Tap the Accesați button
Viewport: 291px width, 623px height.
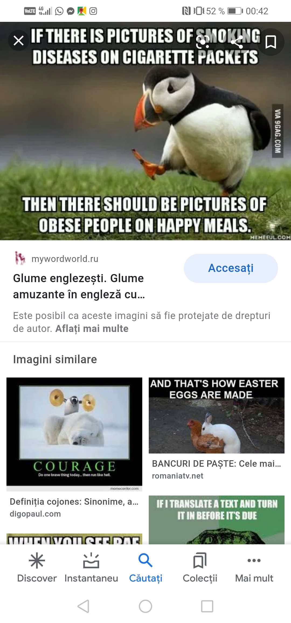click(231, 268)
